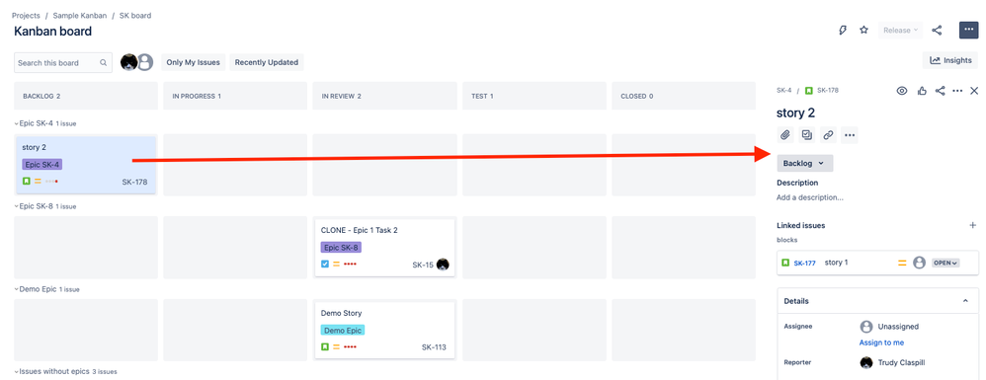The width and height of the screenshot is (986, 380).
Task: Click the IN REVIEW column header
Action: pyautogui.click(x=385, y=96)
